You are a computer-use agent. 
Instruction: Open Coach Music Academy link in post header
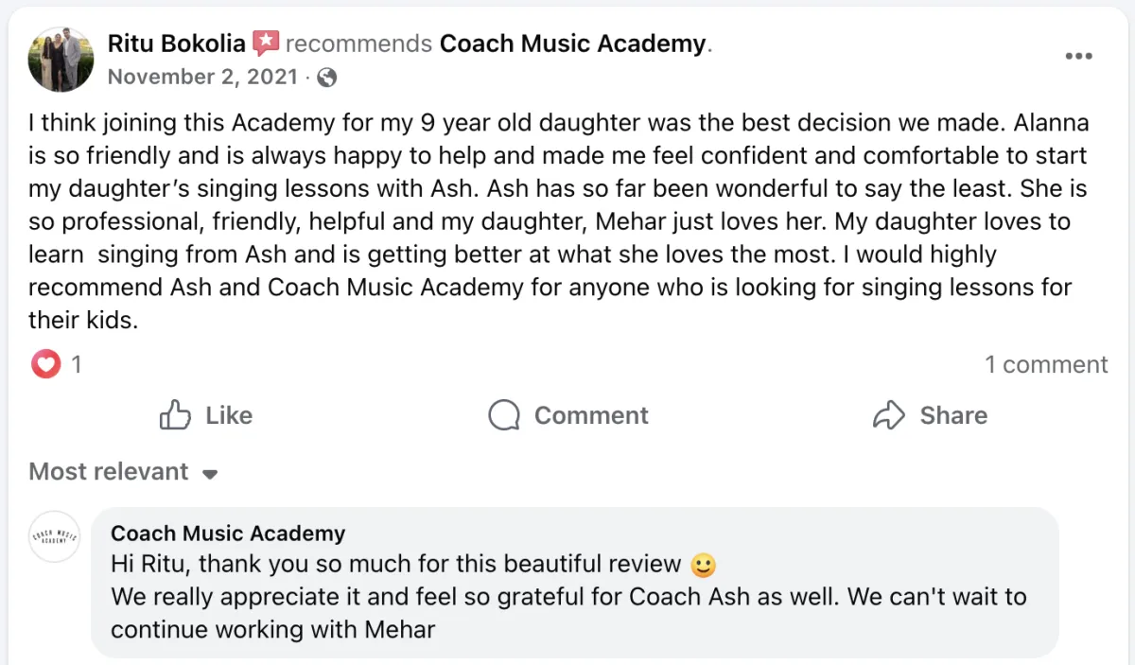pos(573,44)
